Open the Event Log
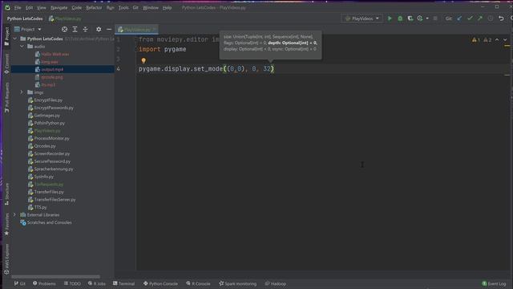513x289 pixels. coord(494,283)
